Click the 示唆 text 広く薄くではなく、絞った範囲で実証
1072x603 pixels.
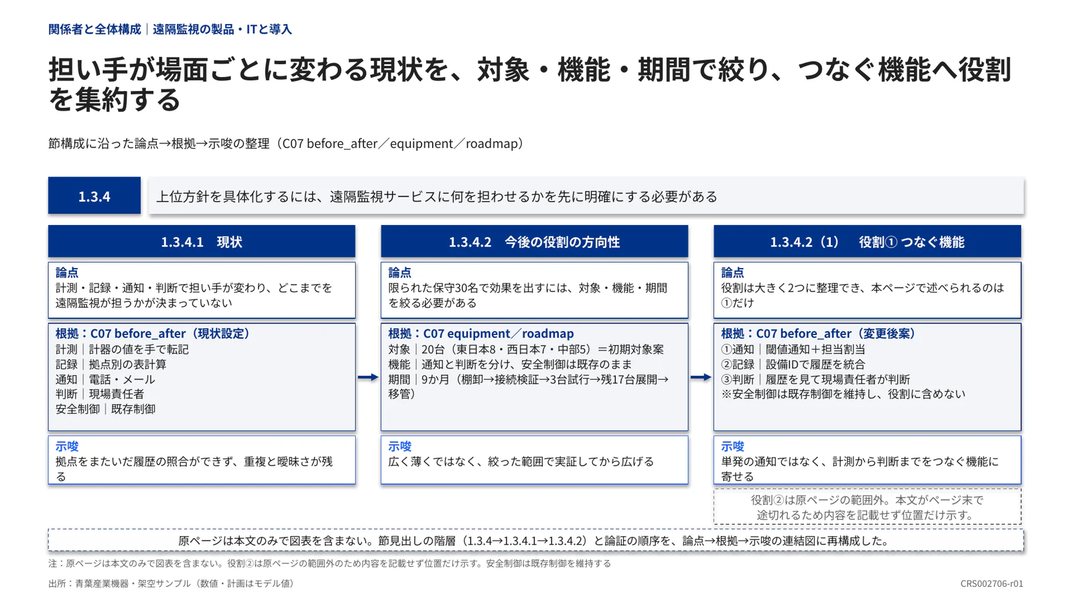coord(521,462)
